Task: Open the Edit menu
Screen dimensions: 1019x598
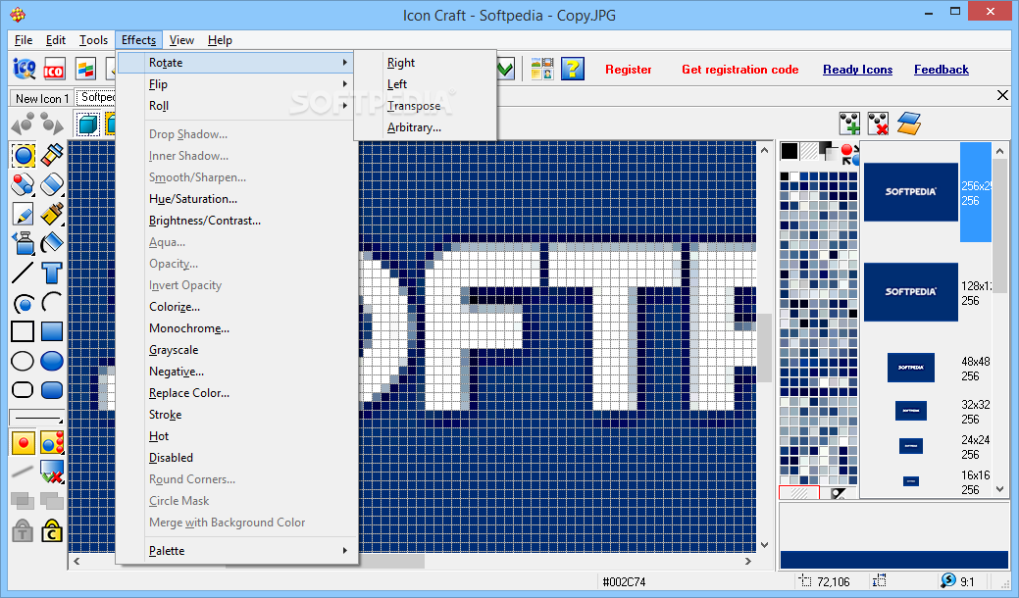Action: [x=56, y=40]
